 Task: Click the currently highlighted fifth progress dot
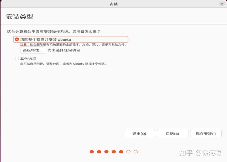pyautogui.click(x=121, y=151)
